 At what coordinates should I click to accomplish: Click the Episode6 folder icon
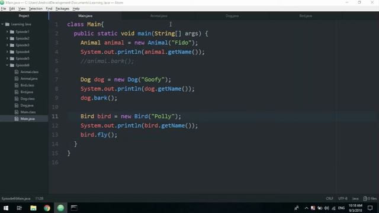(12, 65)
